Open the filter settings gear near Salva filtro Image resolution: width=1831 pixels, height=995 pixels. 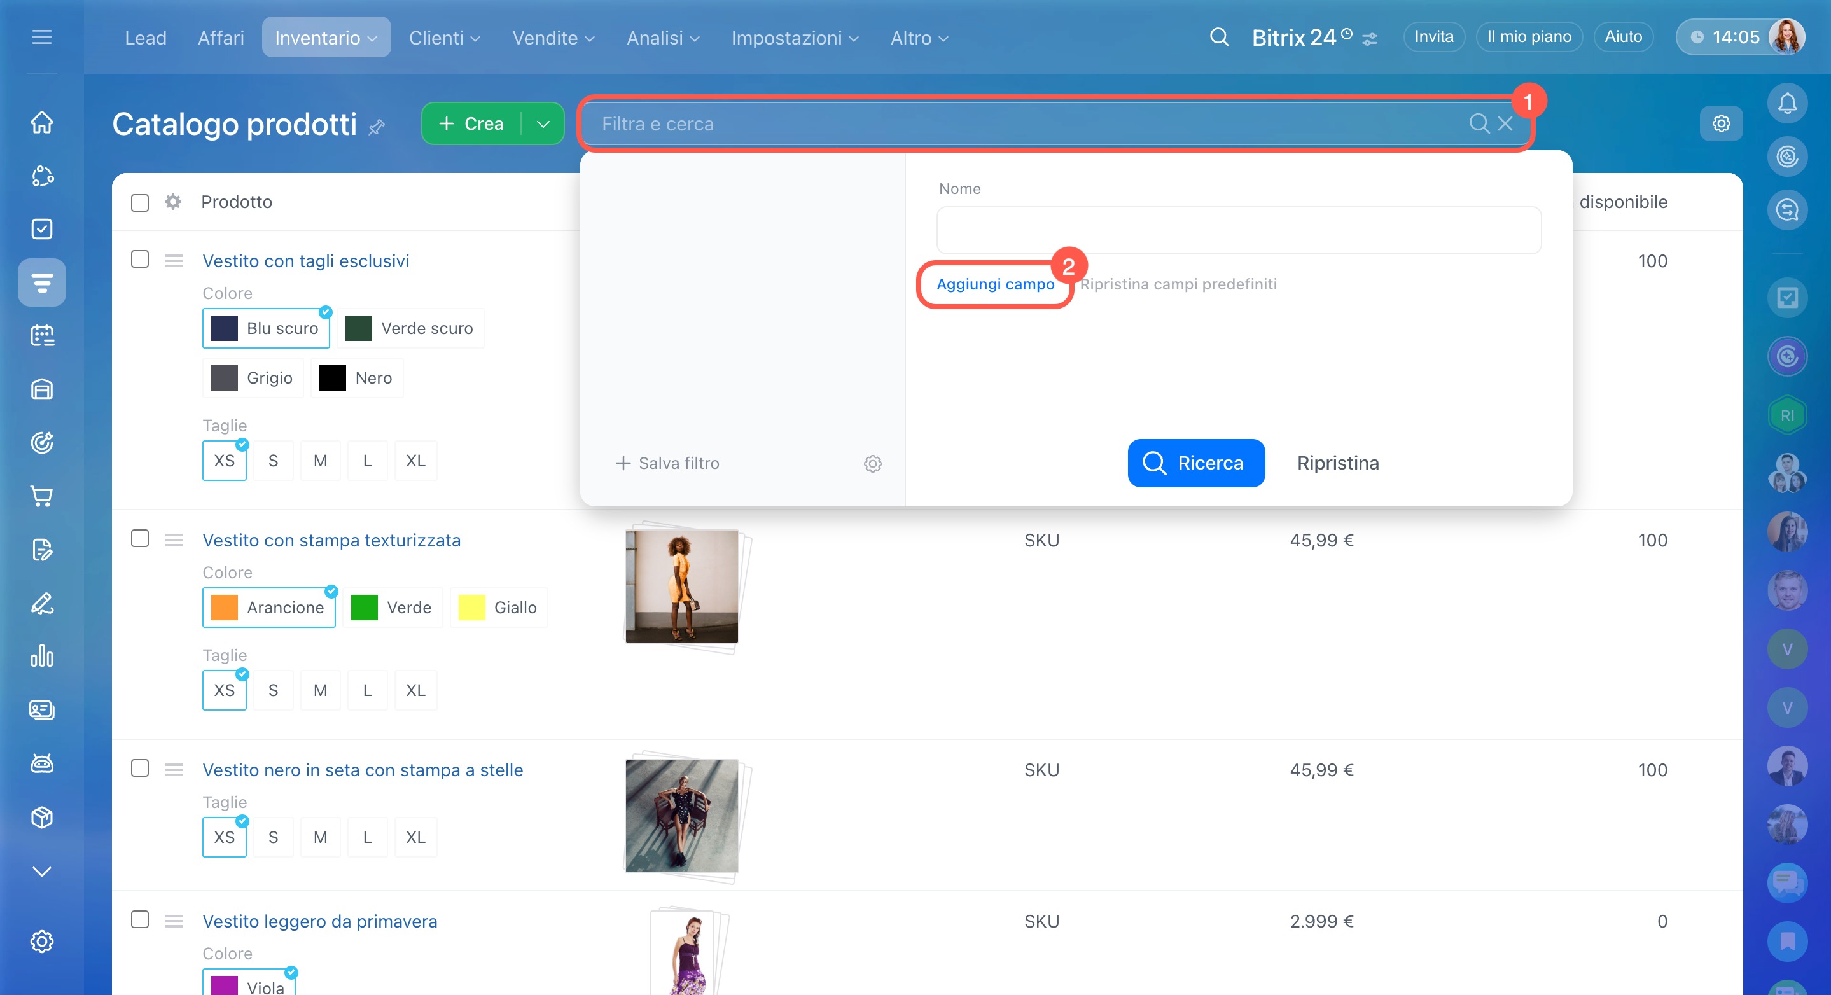[872, 463]
